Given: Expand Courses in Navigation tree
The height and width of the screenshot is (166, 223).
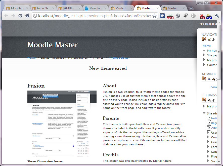Looking at the screenshot, I should click(x=204, y=65).
